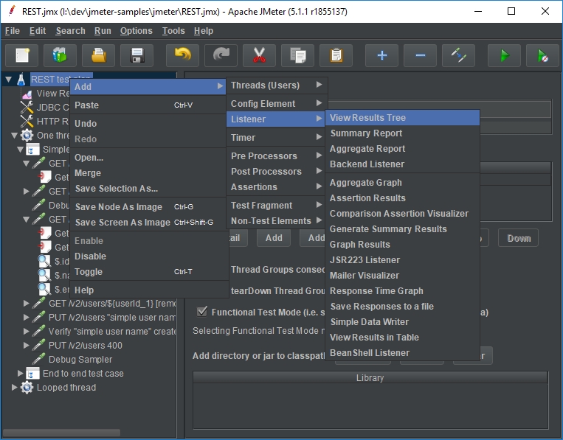Collapse the Simple controller node
This screenshot has width=563, height=440.
(x=20, y=149)
